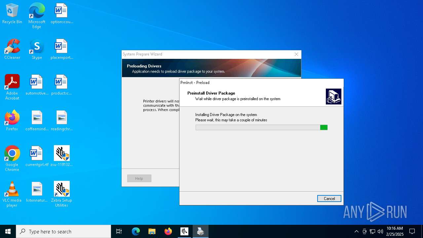Click the Preinstall Driver Package heading
The width and height of the screenshot is (423, 238).
pyautogui.click(x=211, y=93)
